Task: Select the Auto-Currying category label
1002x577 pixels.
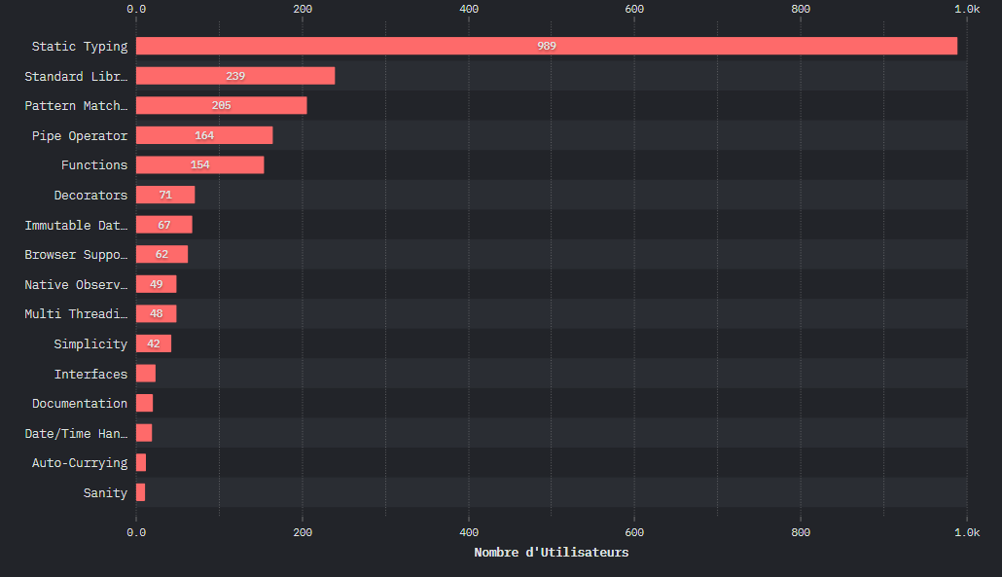Action: click(x=79, y=463)
